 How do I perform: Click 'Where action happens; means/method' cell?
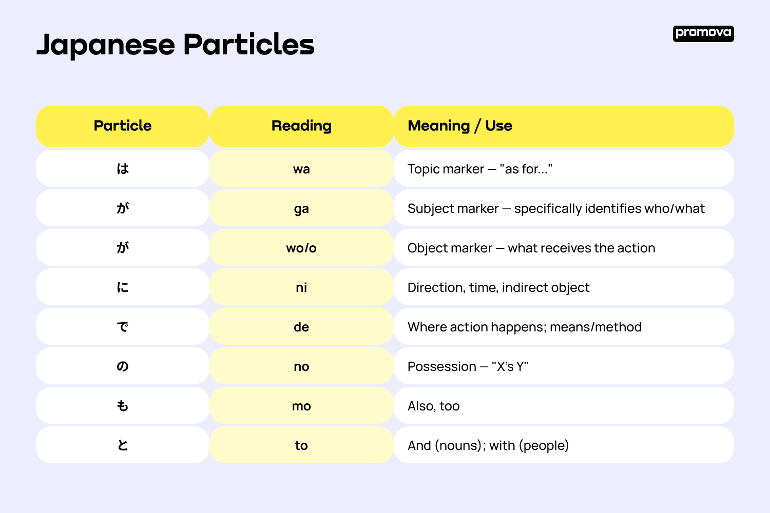coord(564,326)
